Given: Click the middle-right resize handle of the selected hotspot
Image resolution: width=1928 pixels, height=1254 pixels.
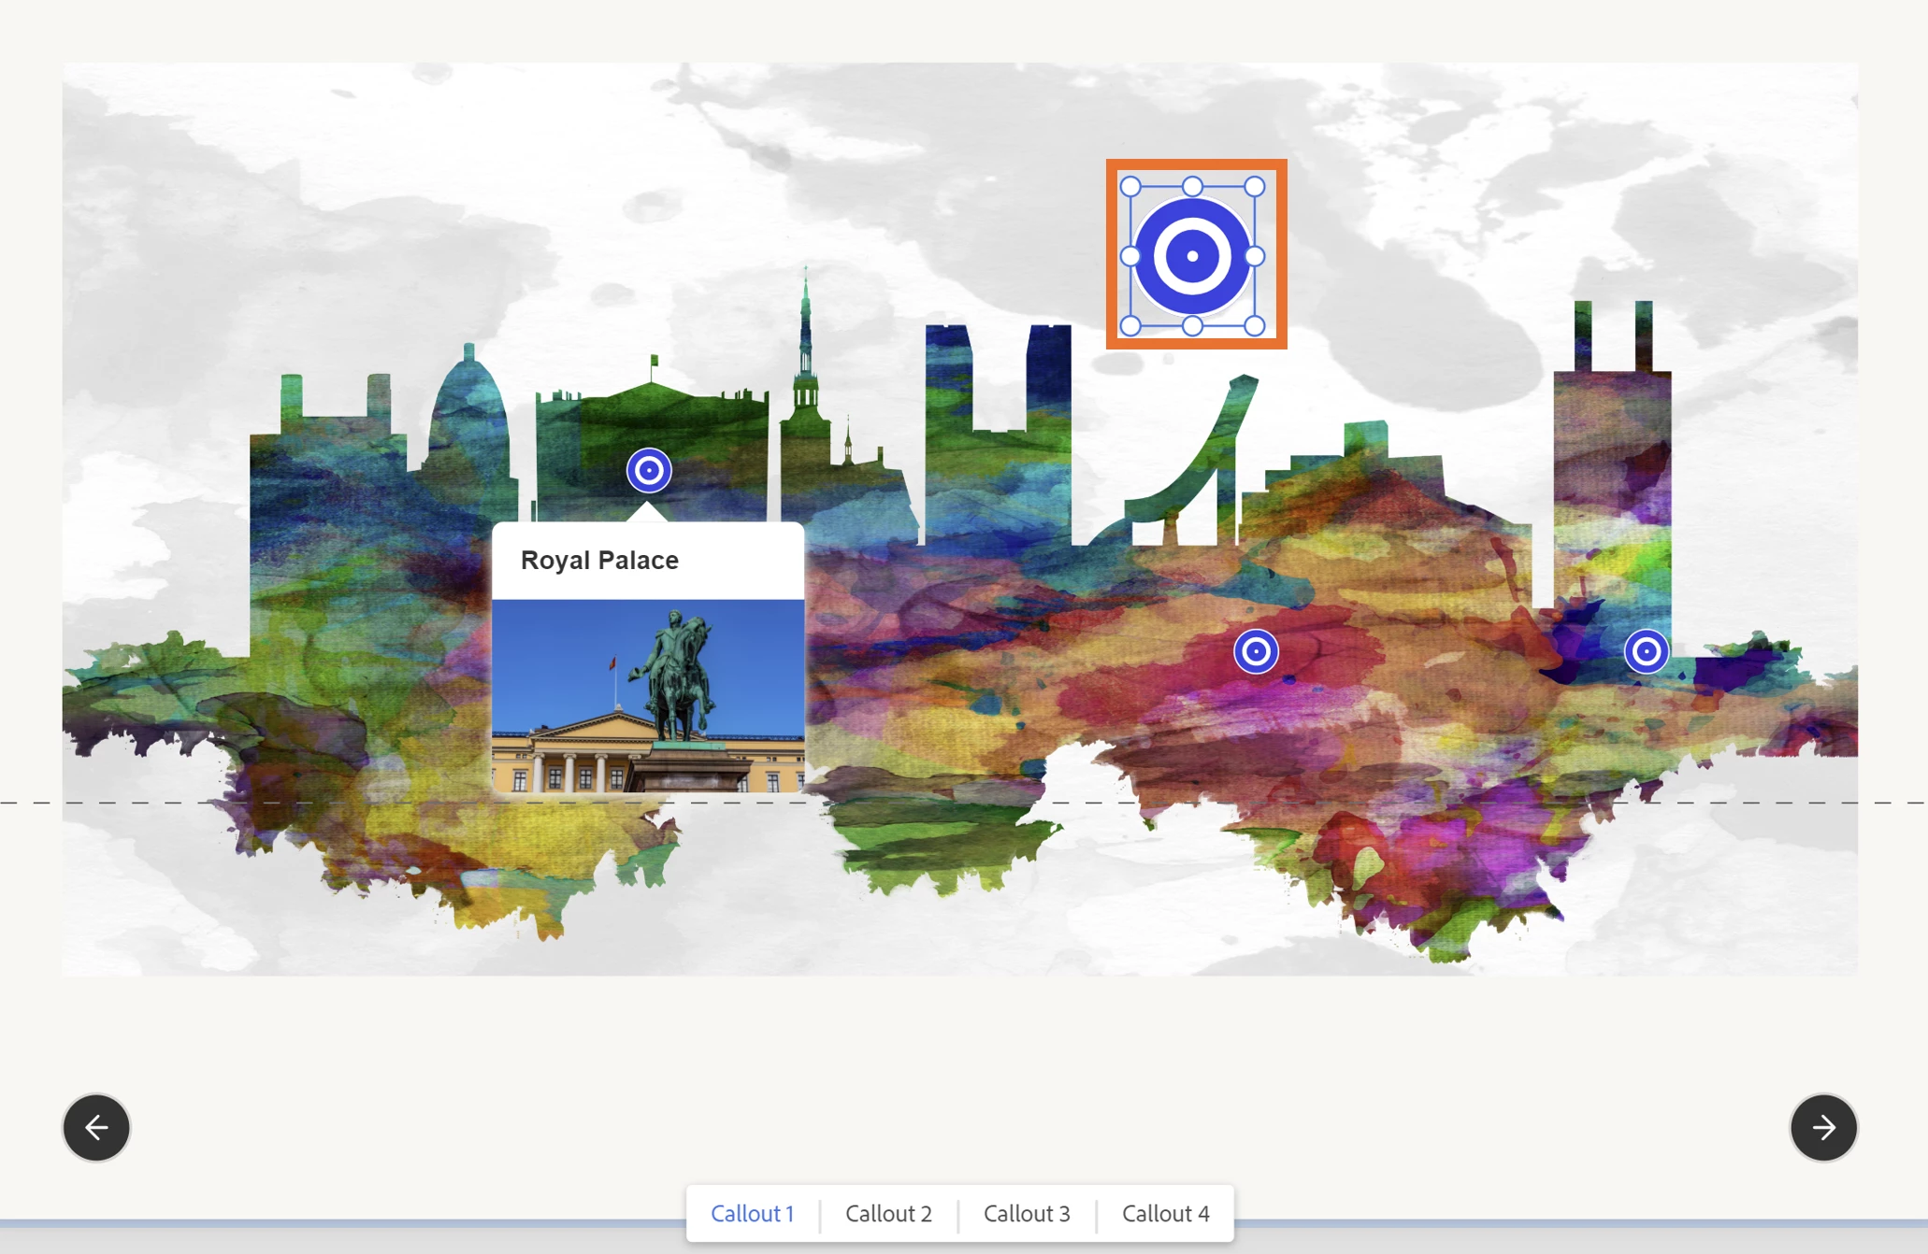Looking at the screenshot, I should click(x=1255, y=256).
